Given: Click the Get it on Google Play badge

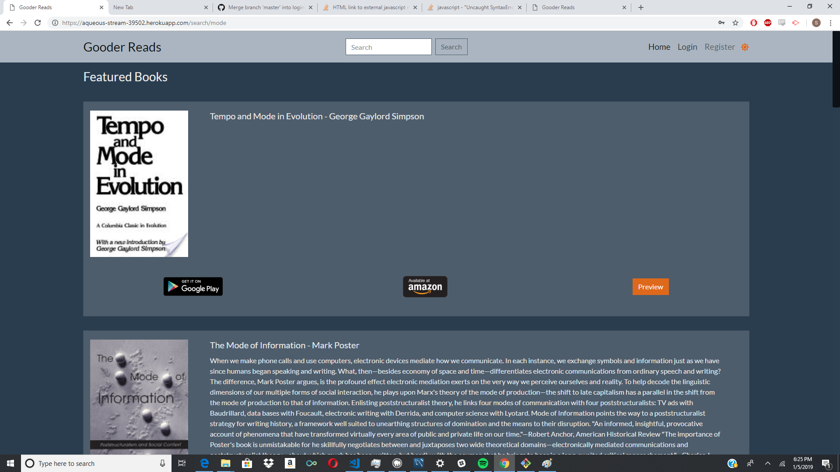Looking at the screenshot, I should pyautogui.click(x=193, y=287).
